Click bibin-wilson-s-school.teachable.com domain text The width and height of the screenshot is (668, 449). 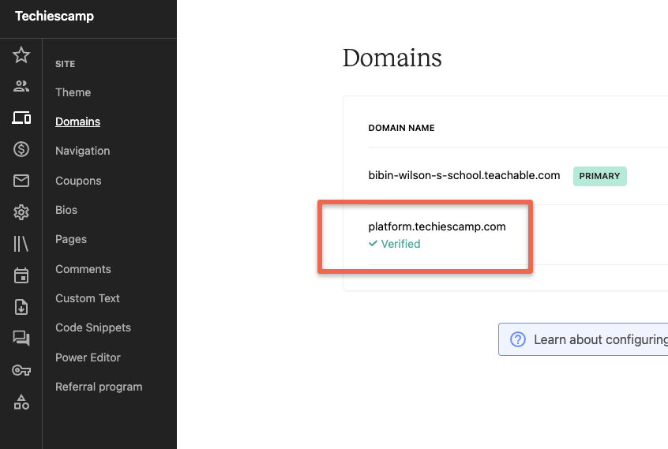coord(464,175)
